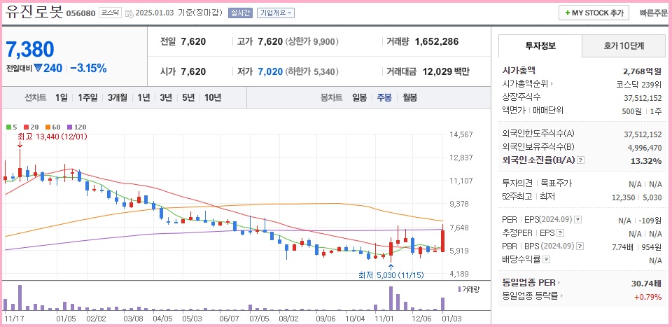Click the 투자의견 label
The height and width of the screenshot is (327, 672).
517,183
